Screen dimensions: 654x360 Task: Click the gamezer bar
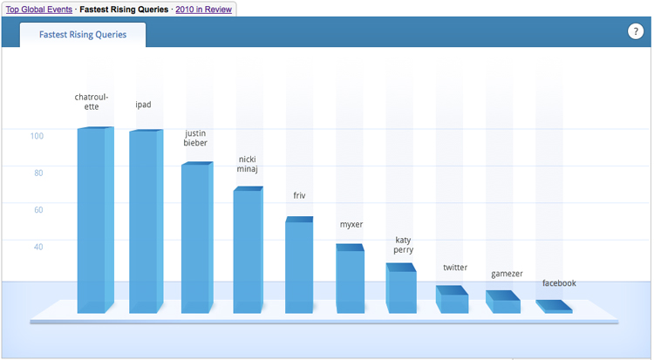pyautogui.click(x=503, y=303)
